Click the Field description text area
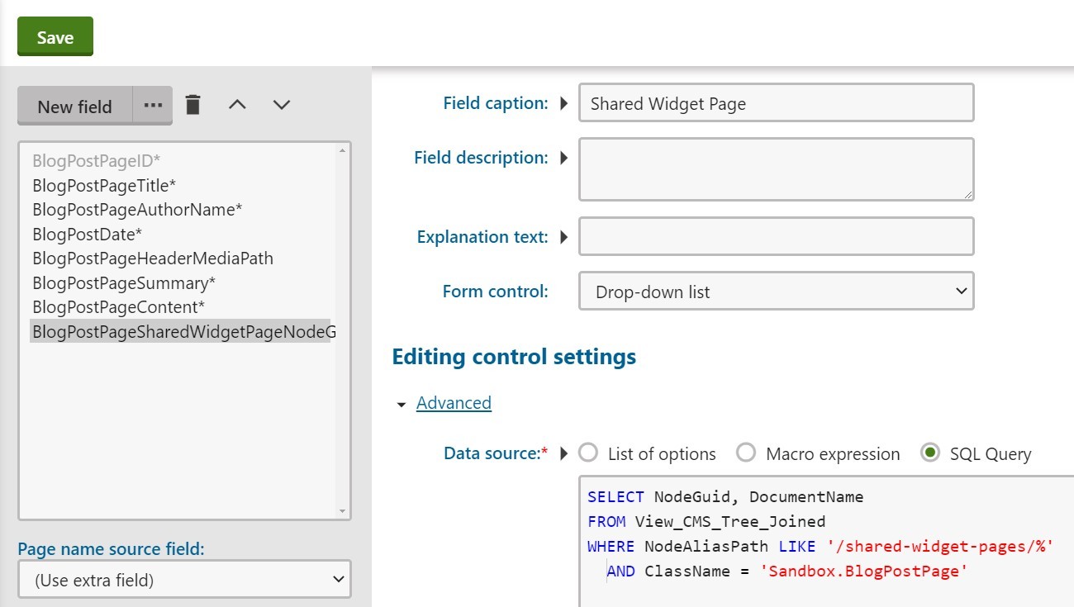Screen dimensions: 1074x607 pos(777,169)
